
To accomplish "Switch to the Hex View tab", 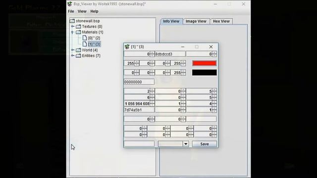I will point(221,21).
